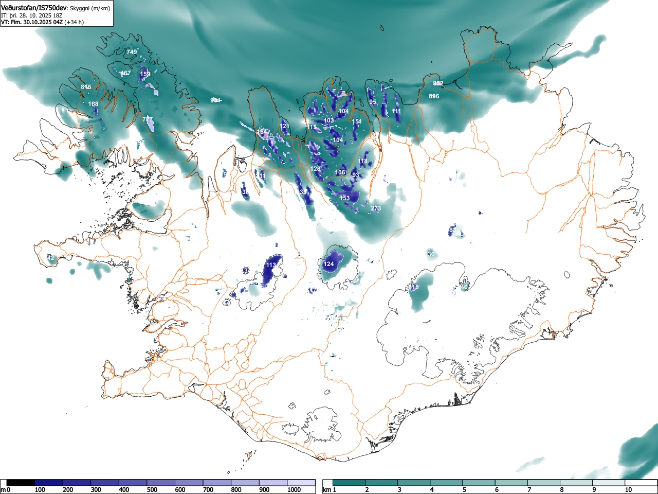Click the '159' visibility value
Image resolution: width=658 pixels, height=494 pixels.
tap(145, 74)
